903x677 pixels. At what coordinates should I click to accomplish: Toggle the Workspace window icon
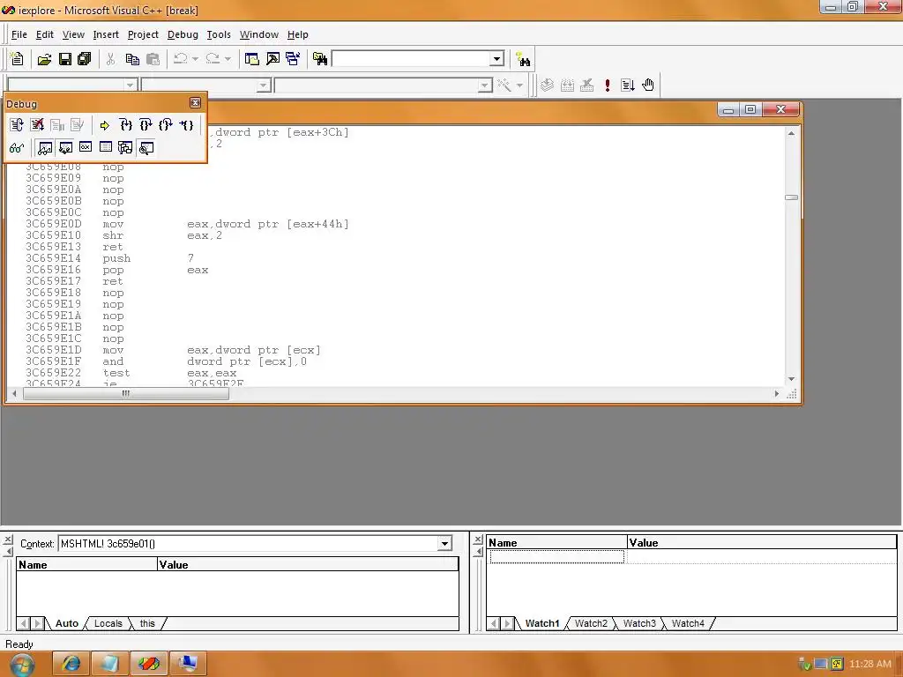click(251, 59)
